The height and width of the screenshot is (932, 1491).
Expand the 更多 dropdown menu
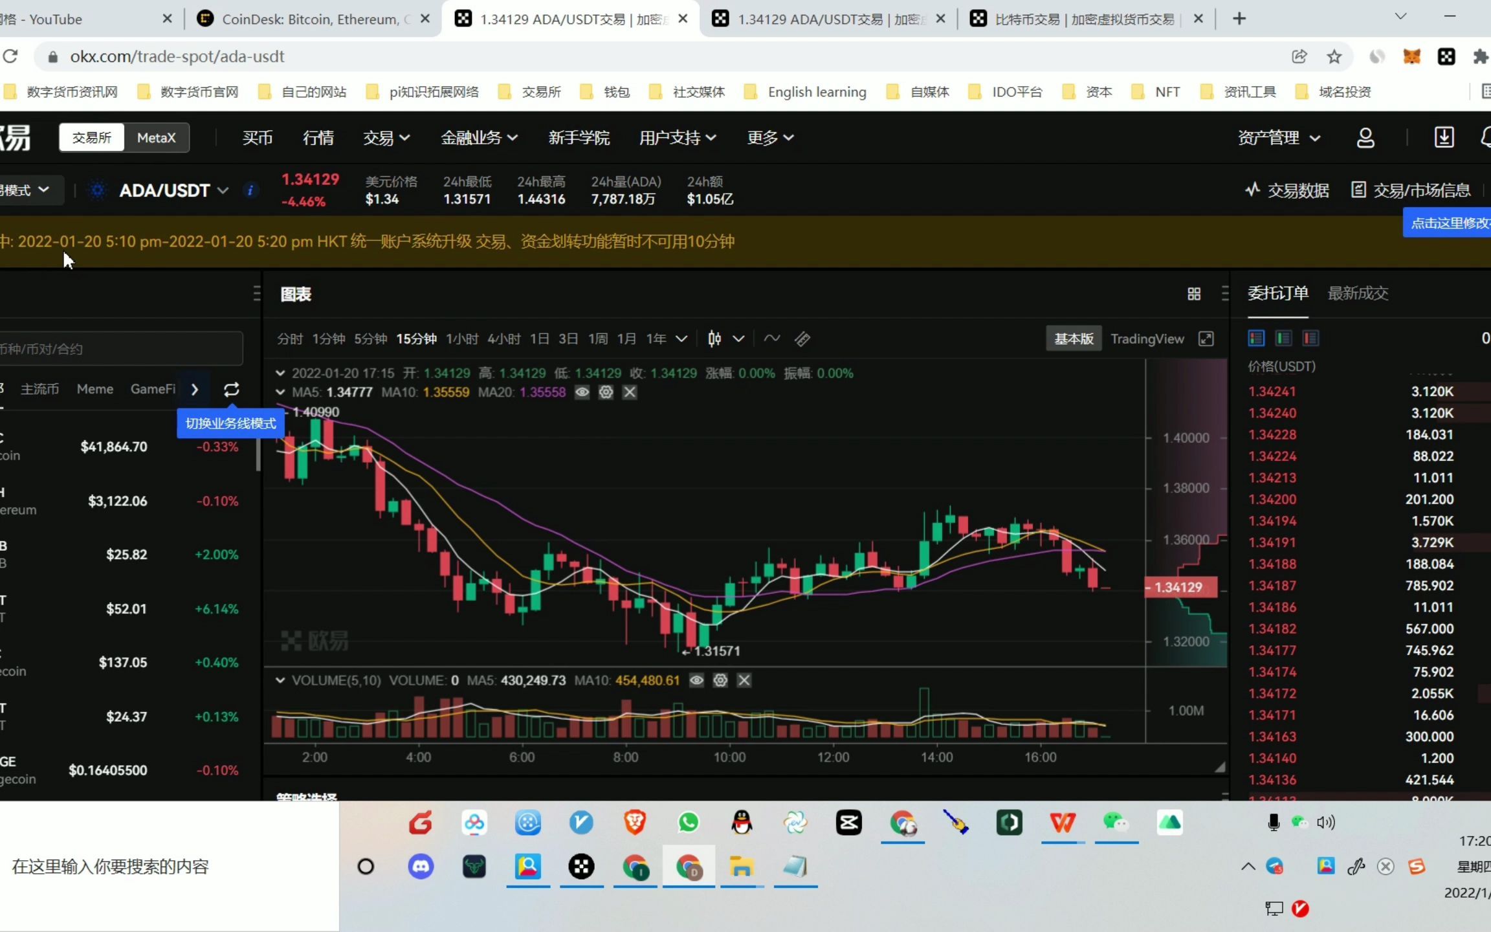pos(770,138)
